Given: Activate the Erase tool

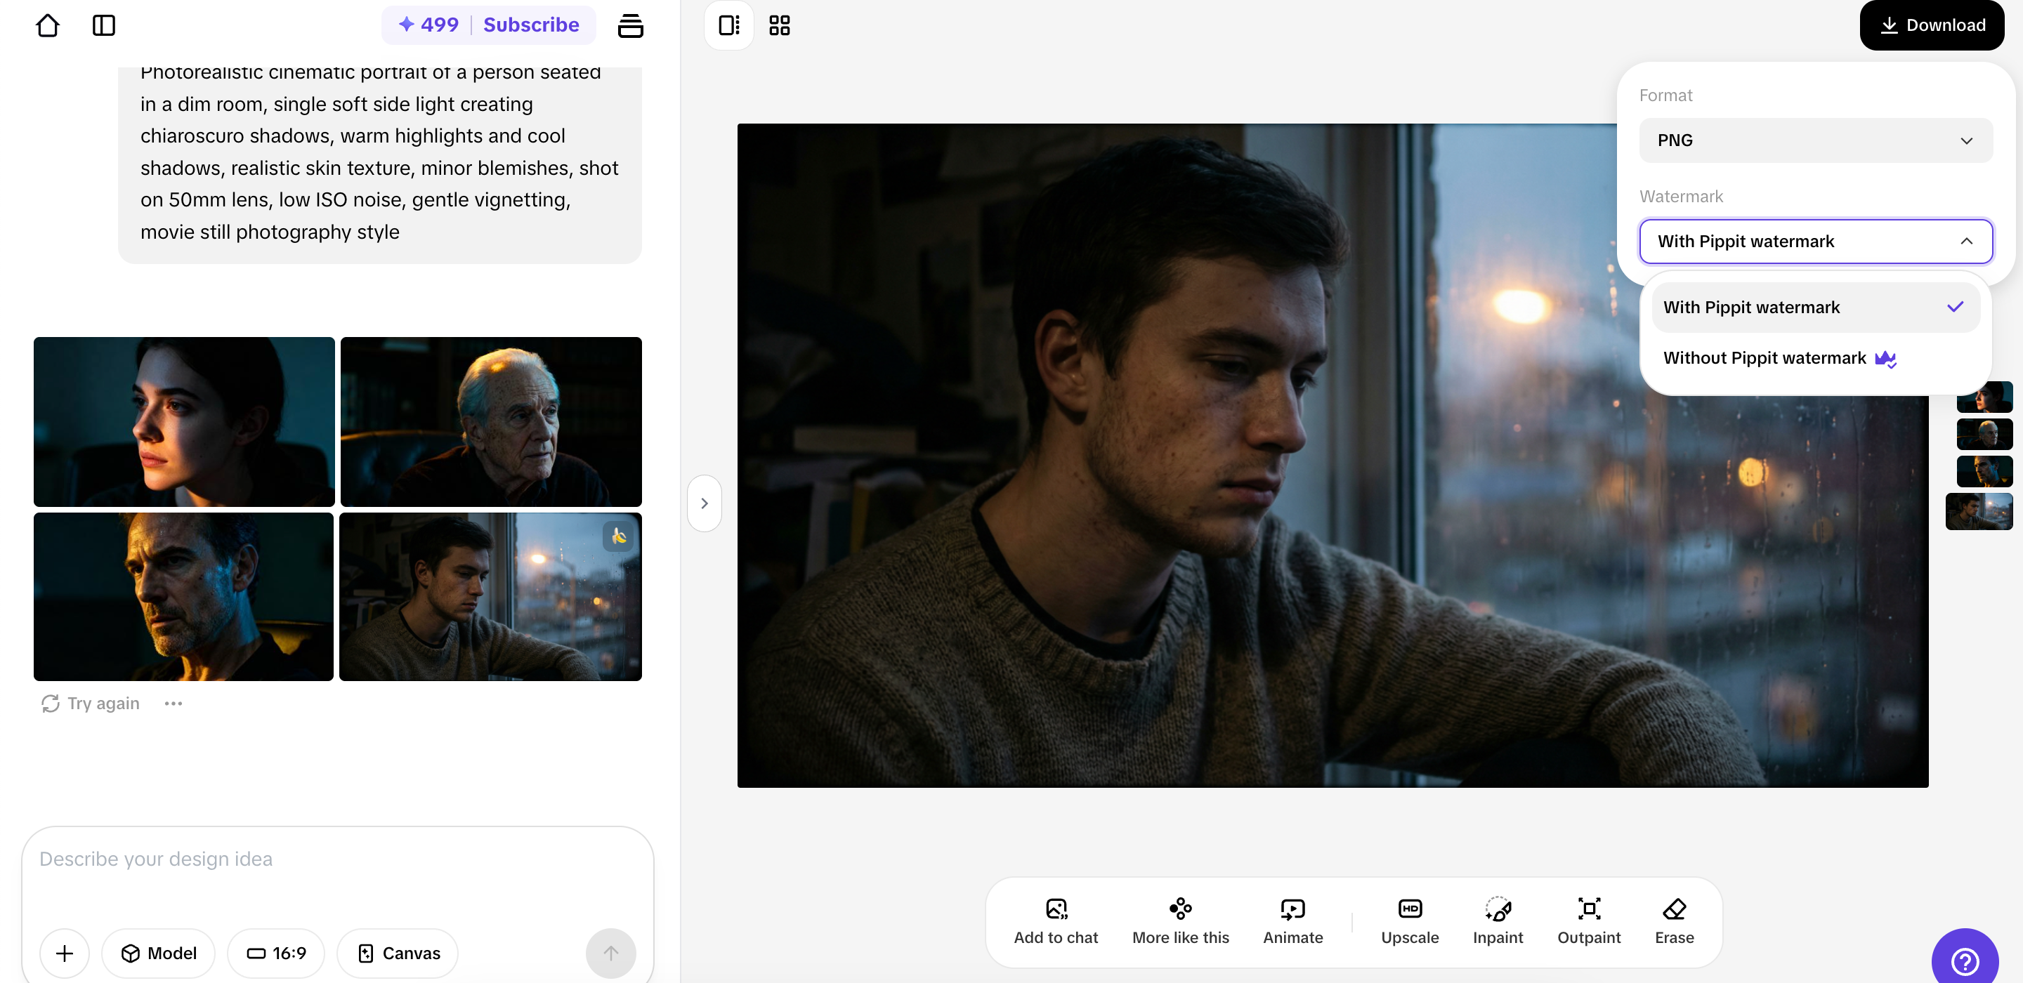Looking at the screenshot, I should [1675, 921].
